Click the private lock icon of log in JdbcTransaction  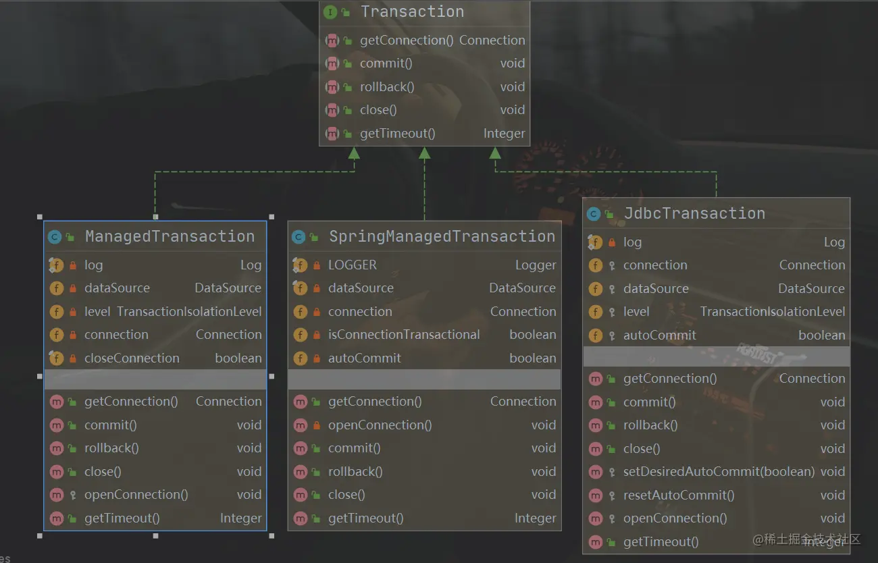pos(612,242)
